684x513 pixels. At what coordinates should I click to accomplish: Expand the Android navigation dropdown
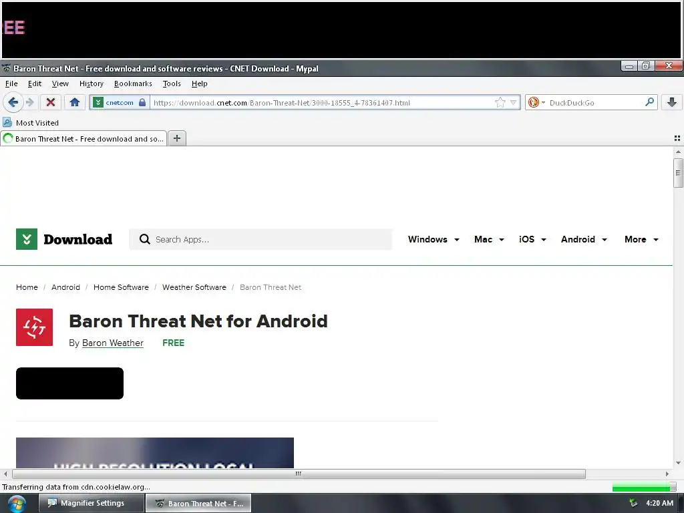point(584,239)
